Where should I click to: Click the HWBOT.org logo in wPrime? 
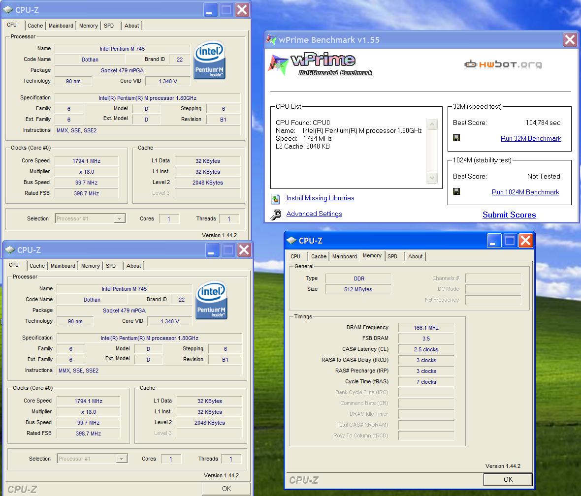503,64
